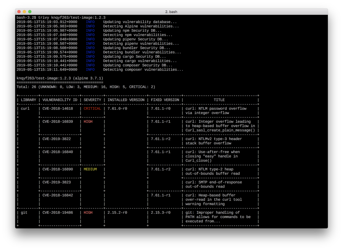Click "Detecting bundler vulnerabilities..." message

(x=142, y=52)
